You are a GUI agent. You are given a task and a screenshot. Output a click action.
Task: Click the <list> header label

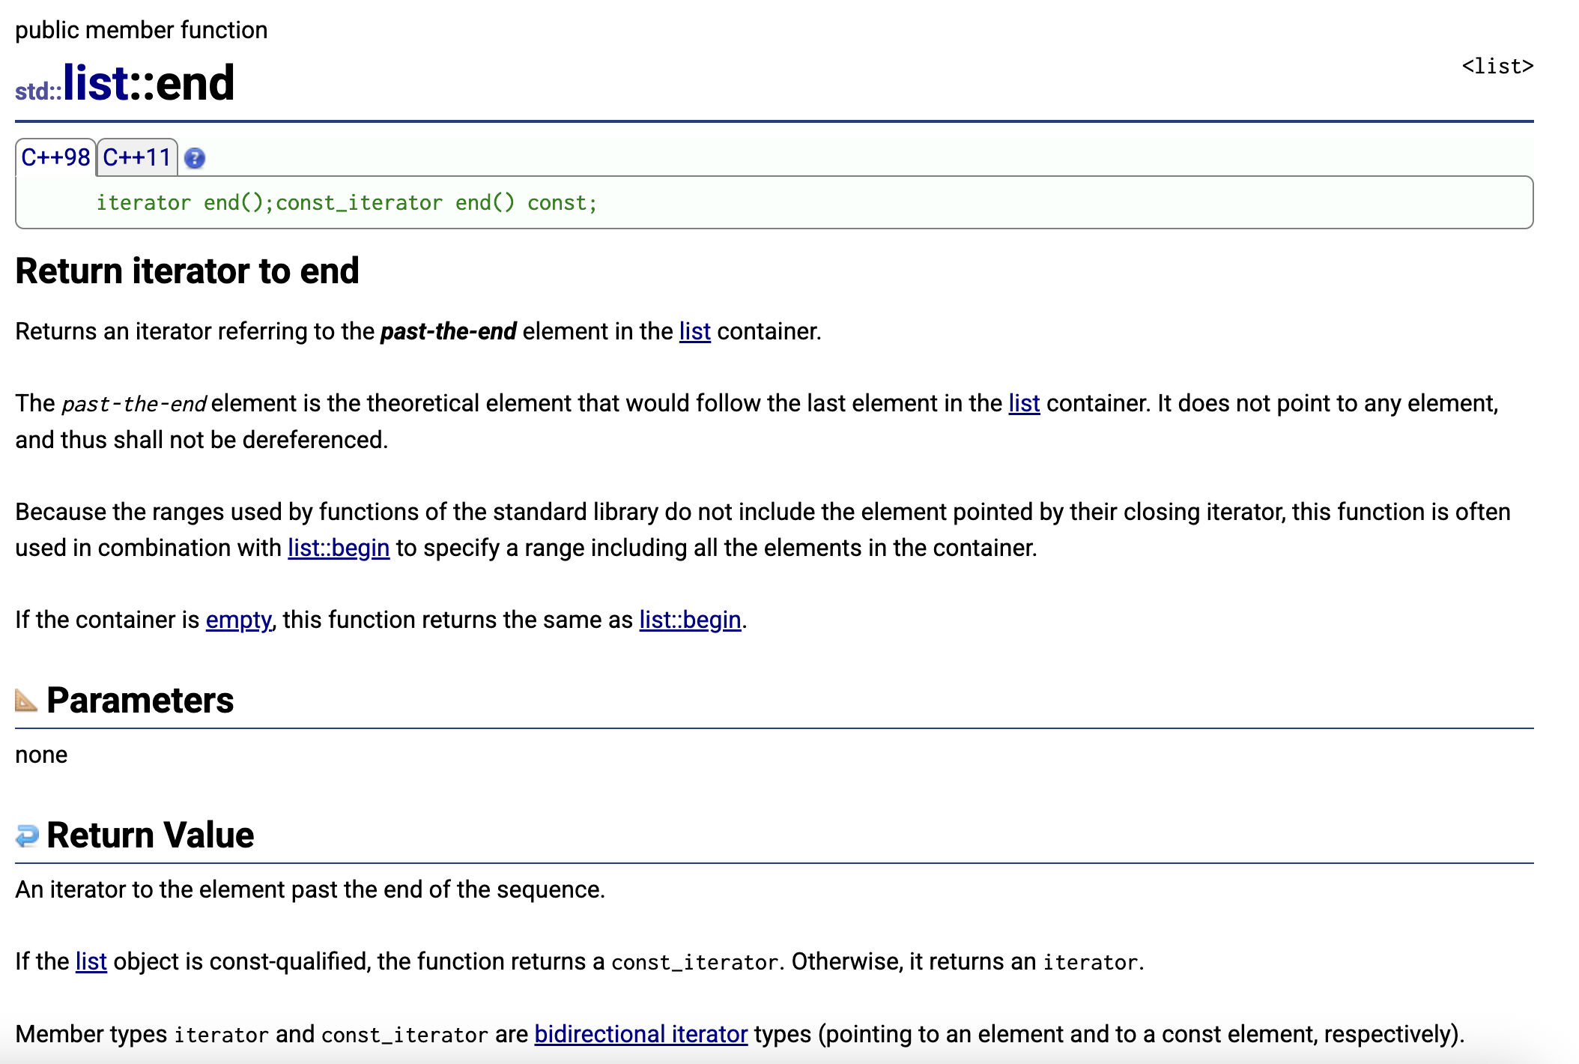click(x=1497, y=66)
